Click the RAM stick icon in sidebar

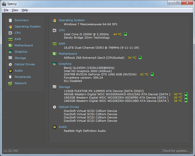pyautogui.click(x=10, y=39)
